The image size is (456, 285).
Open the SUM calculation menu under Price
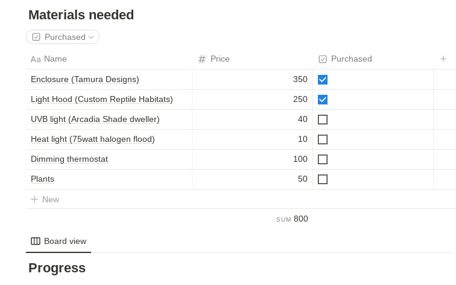point(293,219)
